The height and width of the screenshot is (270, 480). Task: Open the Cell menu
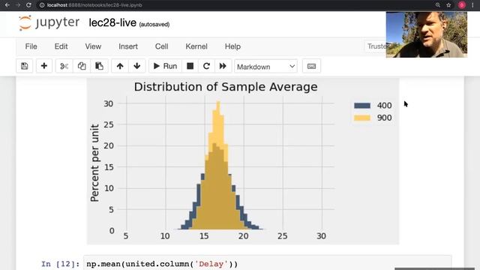tap(162, 46)
